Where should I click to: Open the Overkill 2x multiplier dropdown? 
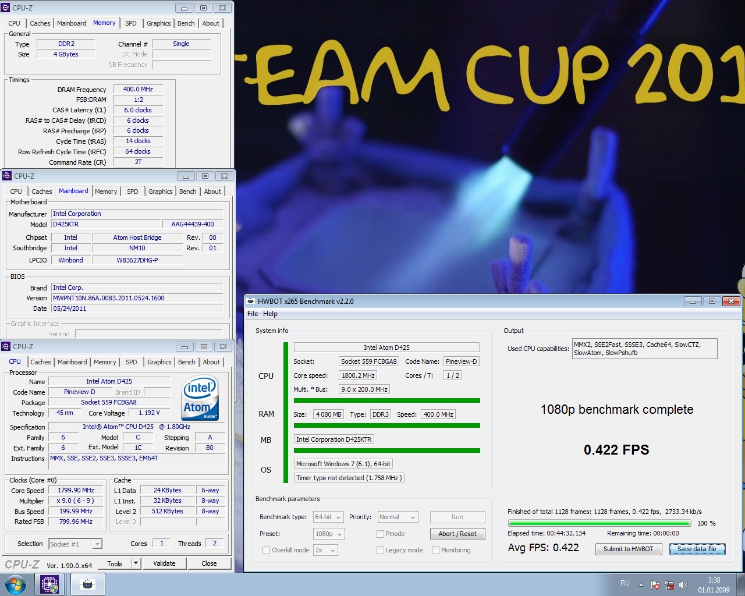tap(325, 550)
